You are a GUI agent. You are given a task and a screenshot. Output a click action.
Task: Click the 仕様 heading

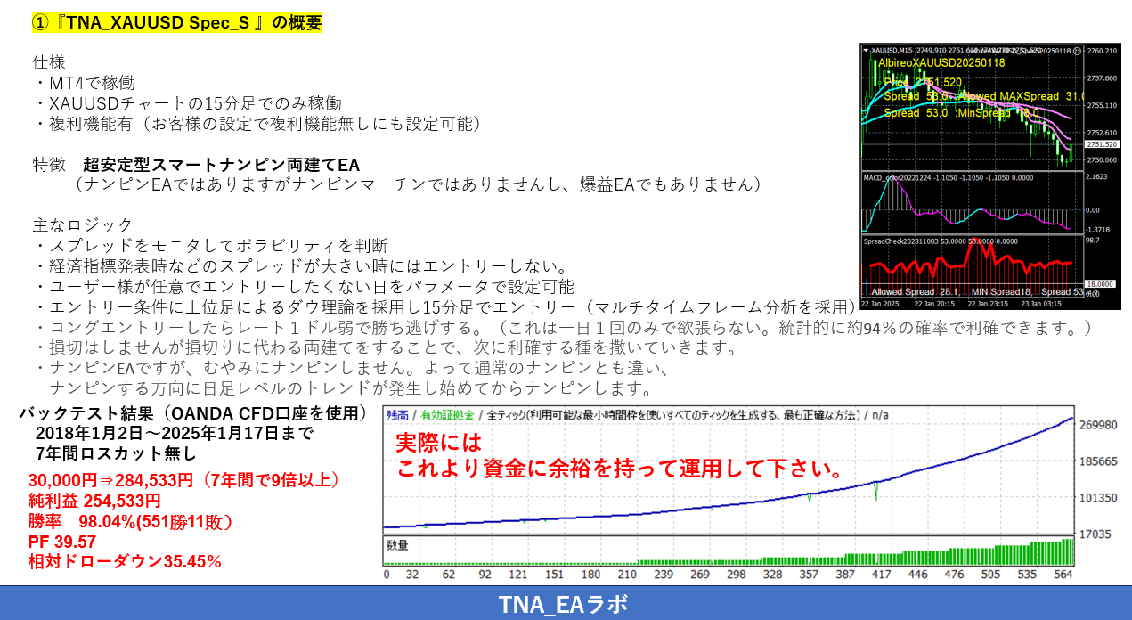[48, 62]
